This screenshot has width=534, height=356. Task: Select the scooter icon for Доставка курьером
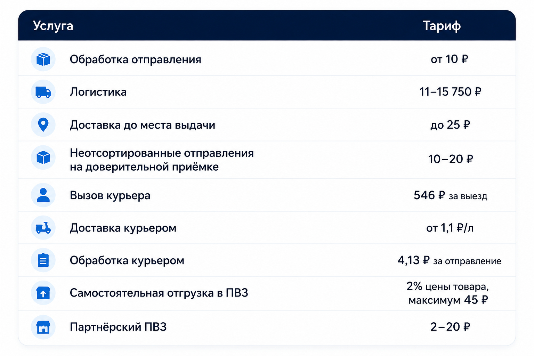point(43,228)
